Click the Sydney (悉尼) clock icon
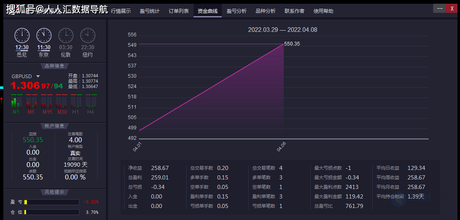This screenshot has height=220, width=460. coord(22,35)
